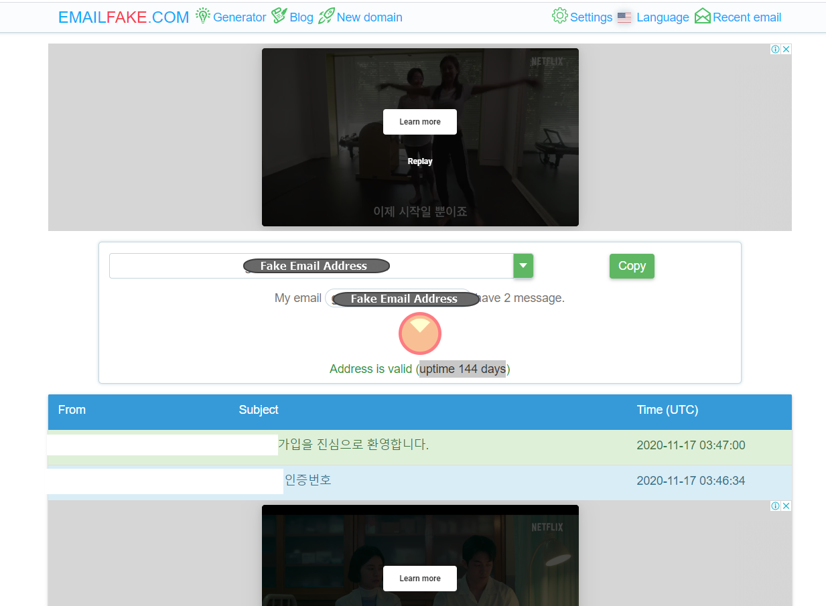826x606 pixels.
Task: Open the Generator menu link
Action: 239,17
